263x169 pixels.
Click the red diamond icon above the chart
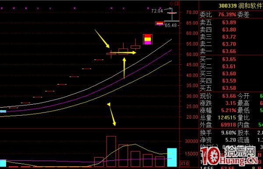pyautogui.click(x=171, y=4)
